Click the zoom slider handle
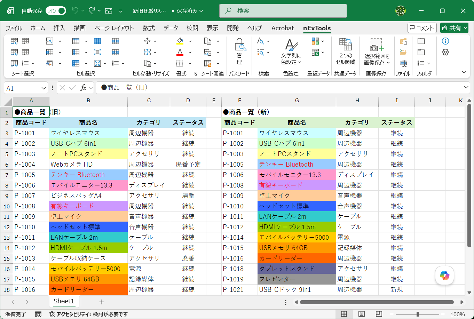This screenshot has height=319, width=474. (417, 314)
